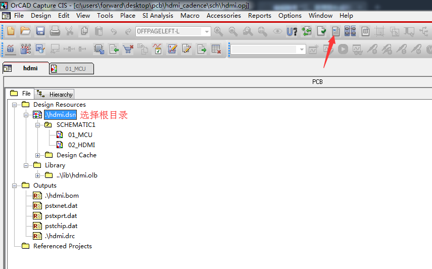Open the Design menu
Image resolution: width=432 pixels, height=269 pixels.
click(x=41, y=16)
